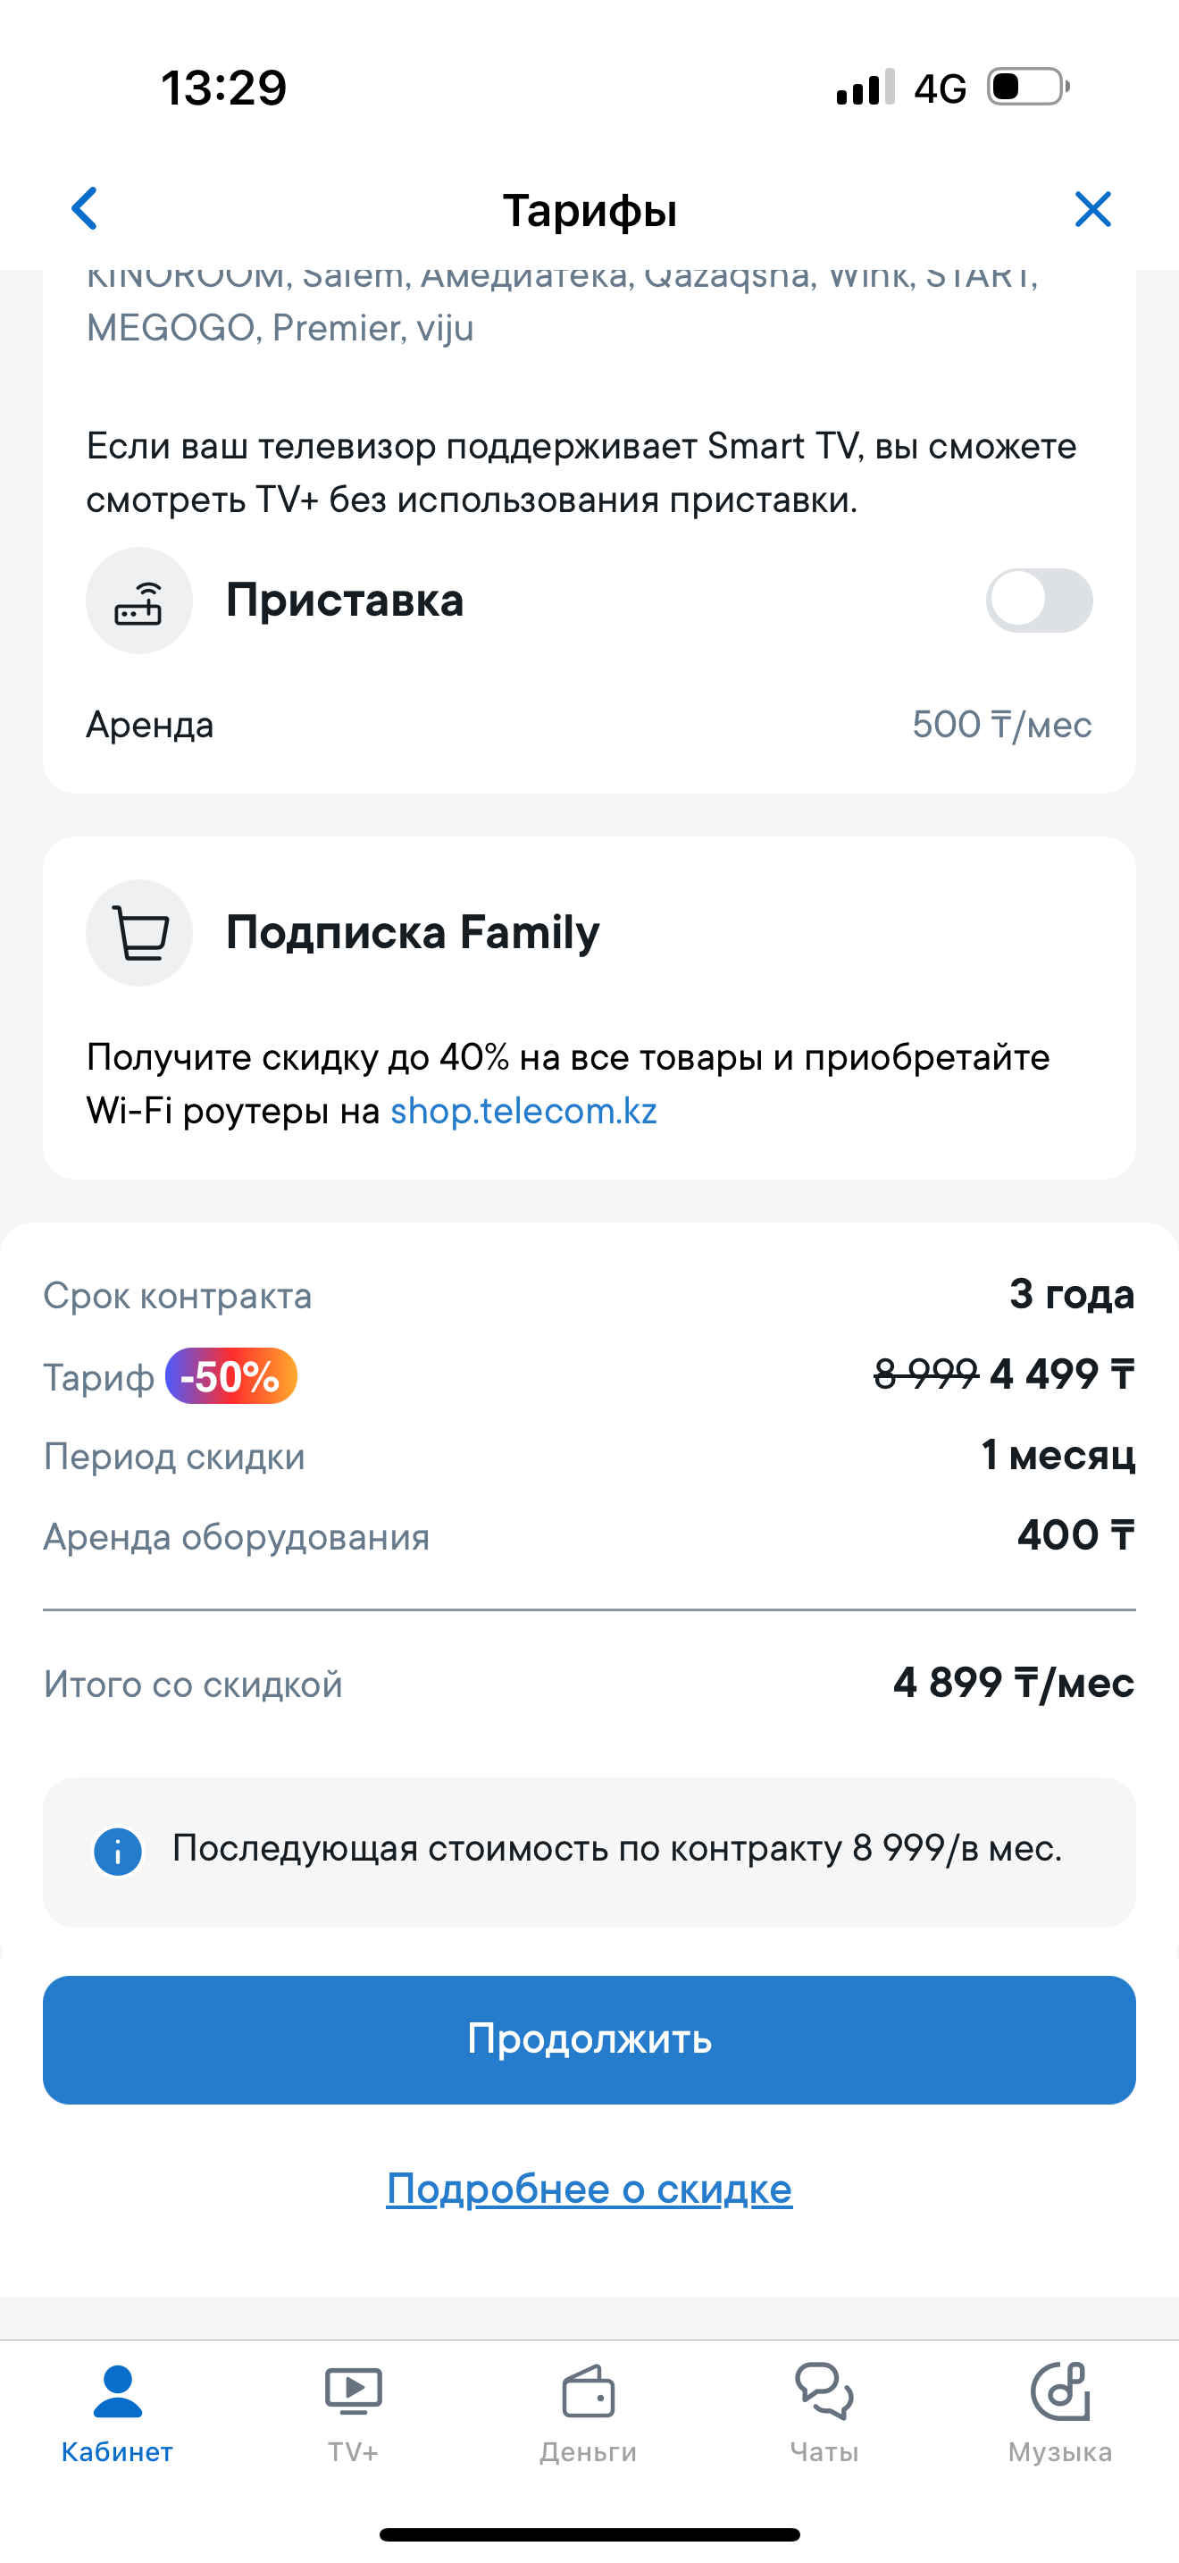
Task: Enable the Приставка toggle switch
Action: 1039,600
